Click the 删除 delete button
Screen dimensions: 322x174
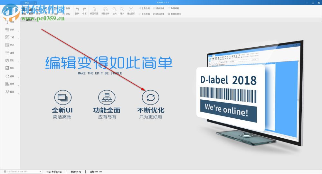pos(67,8)
